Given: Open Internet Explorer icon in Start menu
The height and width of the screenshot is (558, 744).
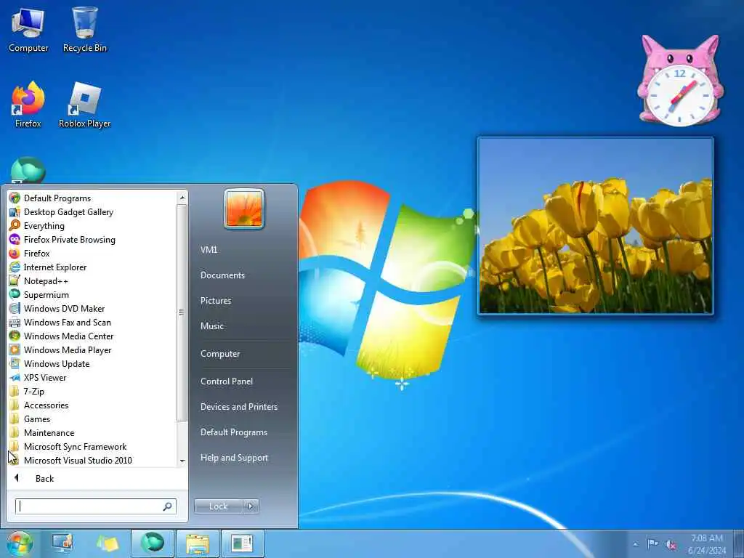Looking at the screenshot, I should click(x=15, y=267).
